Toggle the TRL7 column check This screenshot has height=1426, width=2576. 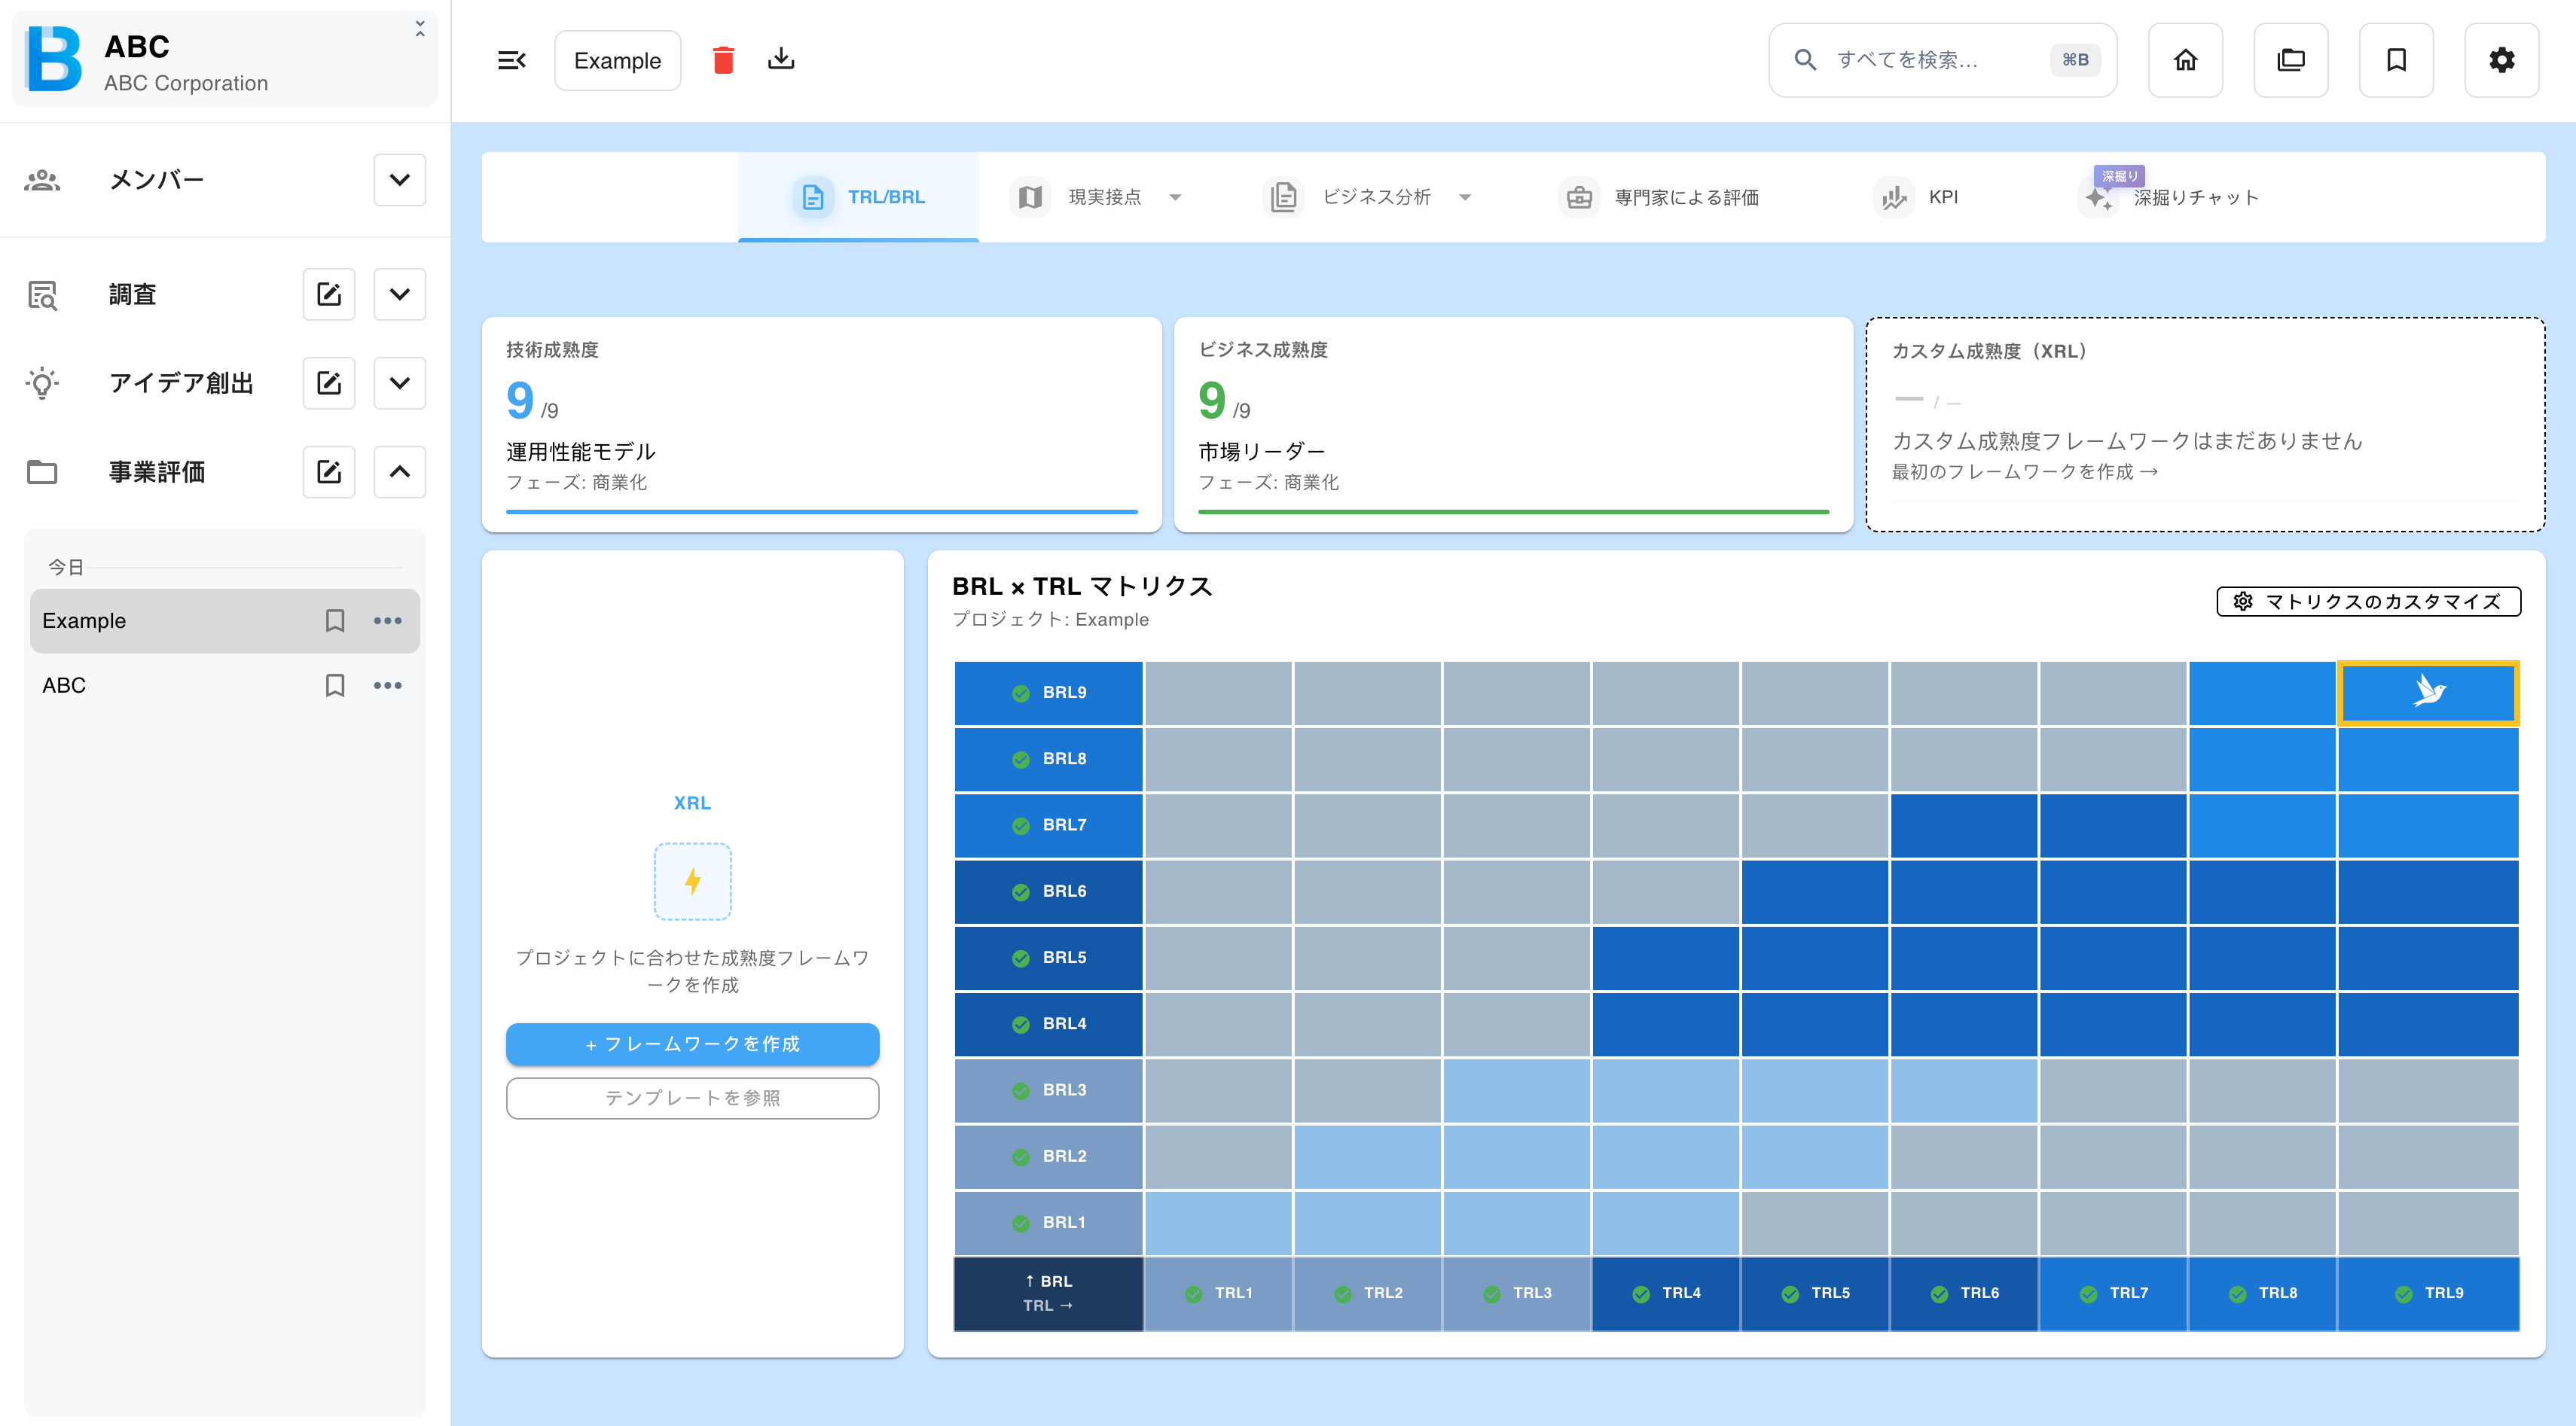pyautogui.click(x=2088, y=1294)
